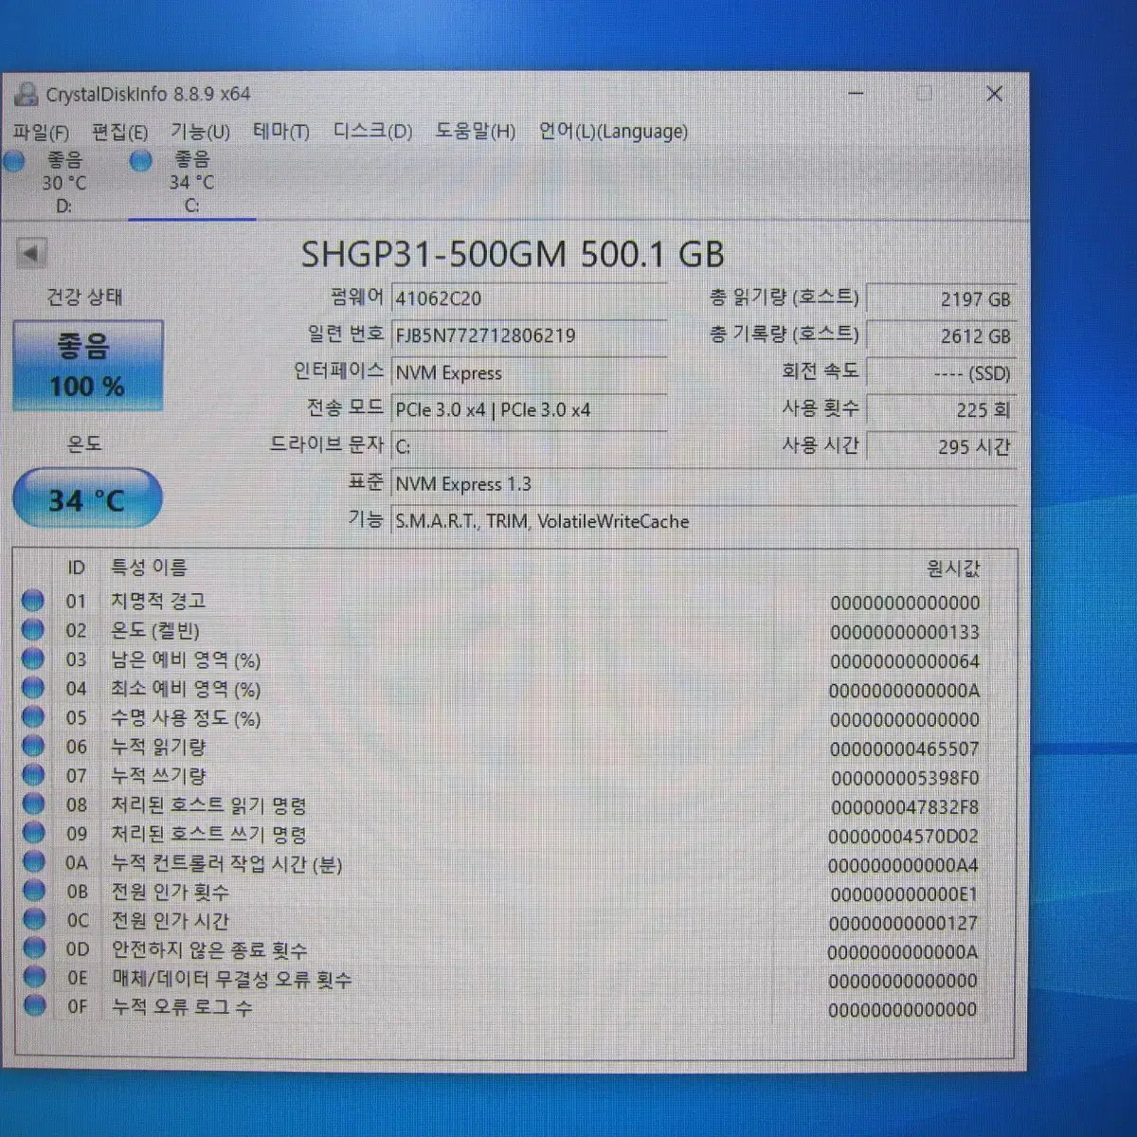Click status dot for 0E 매체/데이터 무결성 오류 횟수
Screen dimensions: 1137x1137
tap(34, 977)
